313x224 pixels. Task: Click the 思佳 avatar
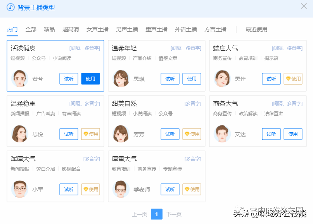click(x=222, y=79)
